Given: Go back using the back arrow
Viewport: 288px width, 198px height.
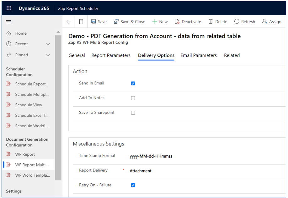Looking at the screenshot, I should 68,22.
